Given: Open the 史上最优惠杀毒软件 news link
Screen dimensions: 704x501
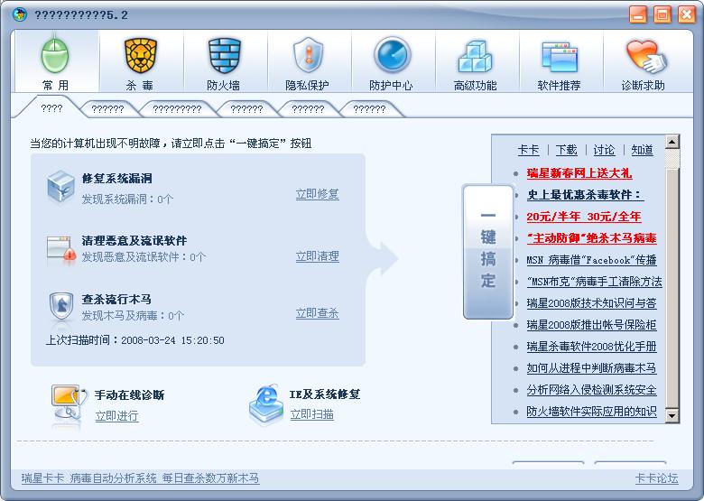Looking at the screenshot, I should 586,195.
